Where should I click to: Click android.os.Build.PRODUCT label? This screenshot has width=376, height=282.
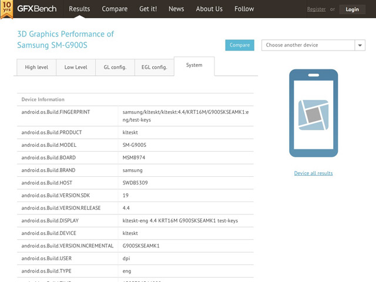pyautogui.click(x=52, y=132)
